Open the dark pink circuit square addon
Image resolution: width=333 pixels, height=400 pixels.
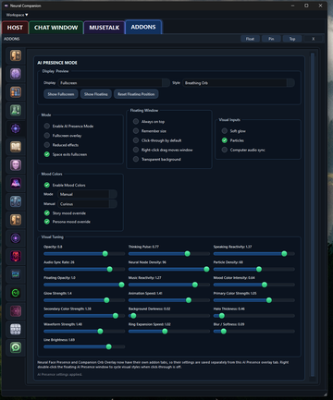16,311
